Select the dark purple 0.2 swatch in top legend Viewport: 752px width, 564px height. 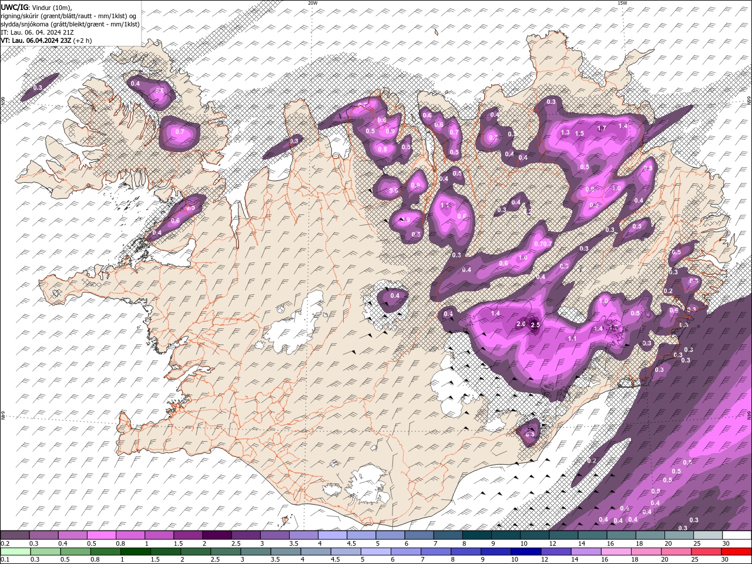click(x=15, y=535)
